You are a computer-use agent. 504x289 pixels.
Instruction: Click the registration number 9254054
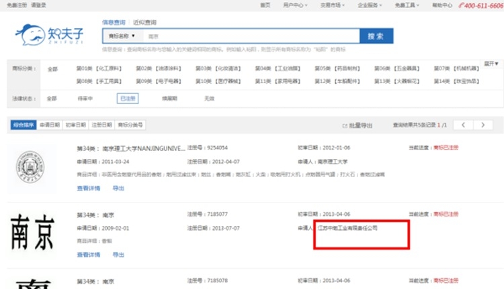[217, 148]
